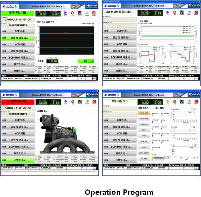This screenshot has height=197, width=201.
Task: Toggle the orange highlighted switch button in manual mode
Action: click(x=144, y=113)
